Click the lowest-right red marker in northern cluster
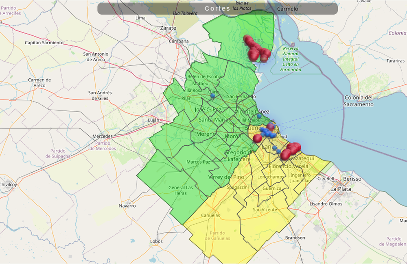407x264 pixels. [264, 58]
